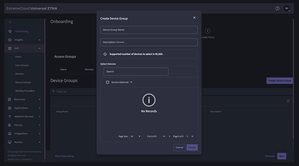Close the Create Device Group dialog

click(x=194, y=18)
